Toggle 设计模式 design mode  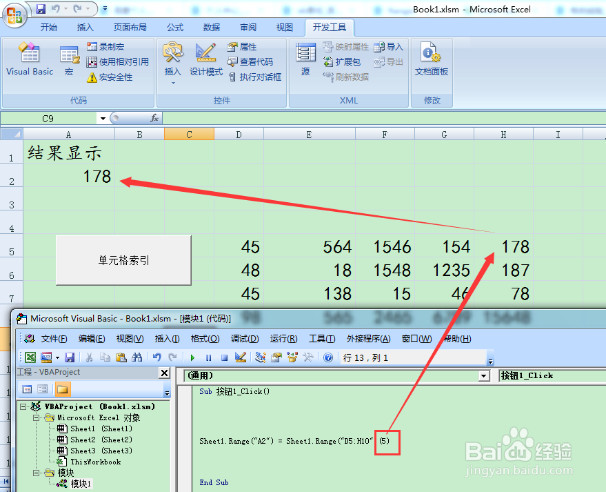(x=206, y=59)
